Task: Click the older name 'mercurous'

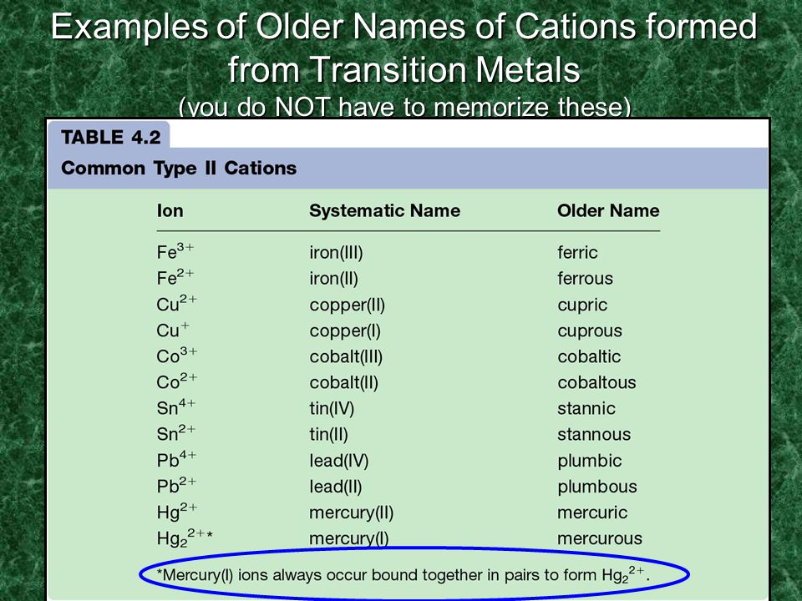Action: pos(600,538)
